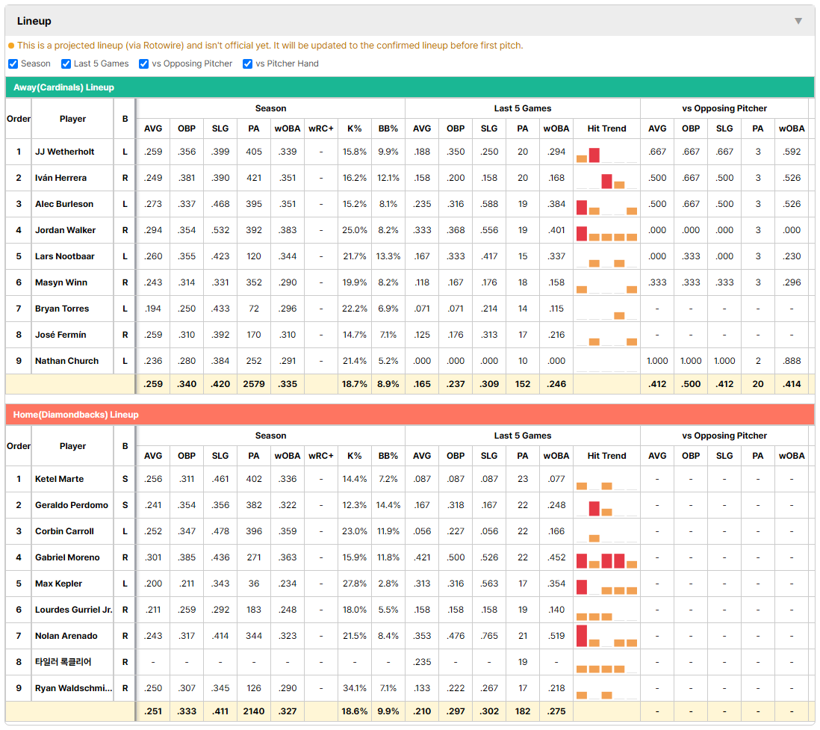Open Lars Nootbaar player link

coord(65,256)
